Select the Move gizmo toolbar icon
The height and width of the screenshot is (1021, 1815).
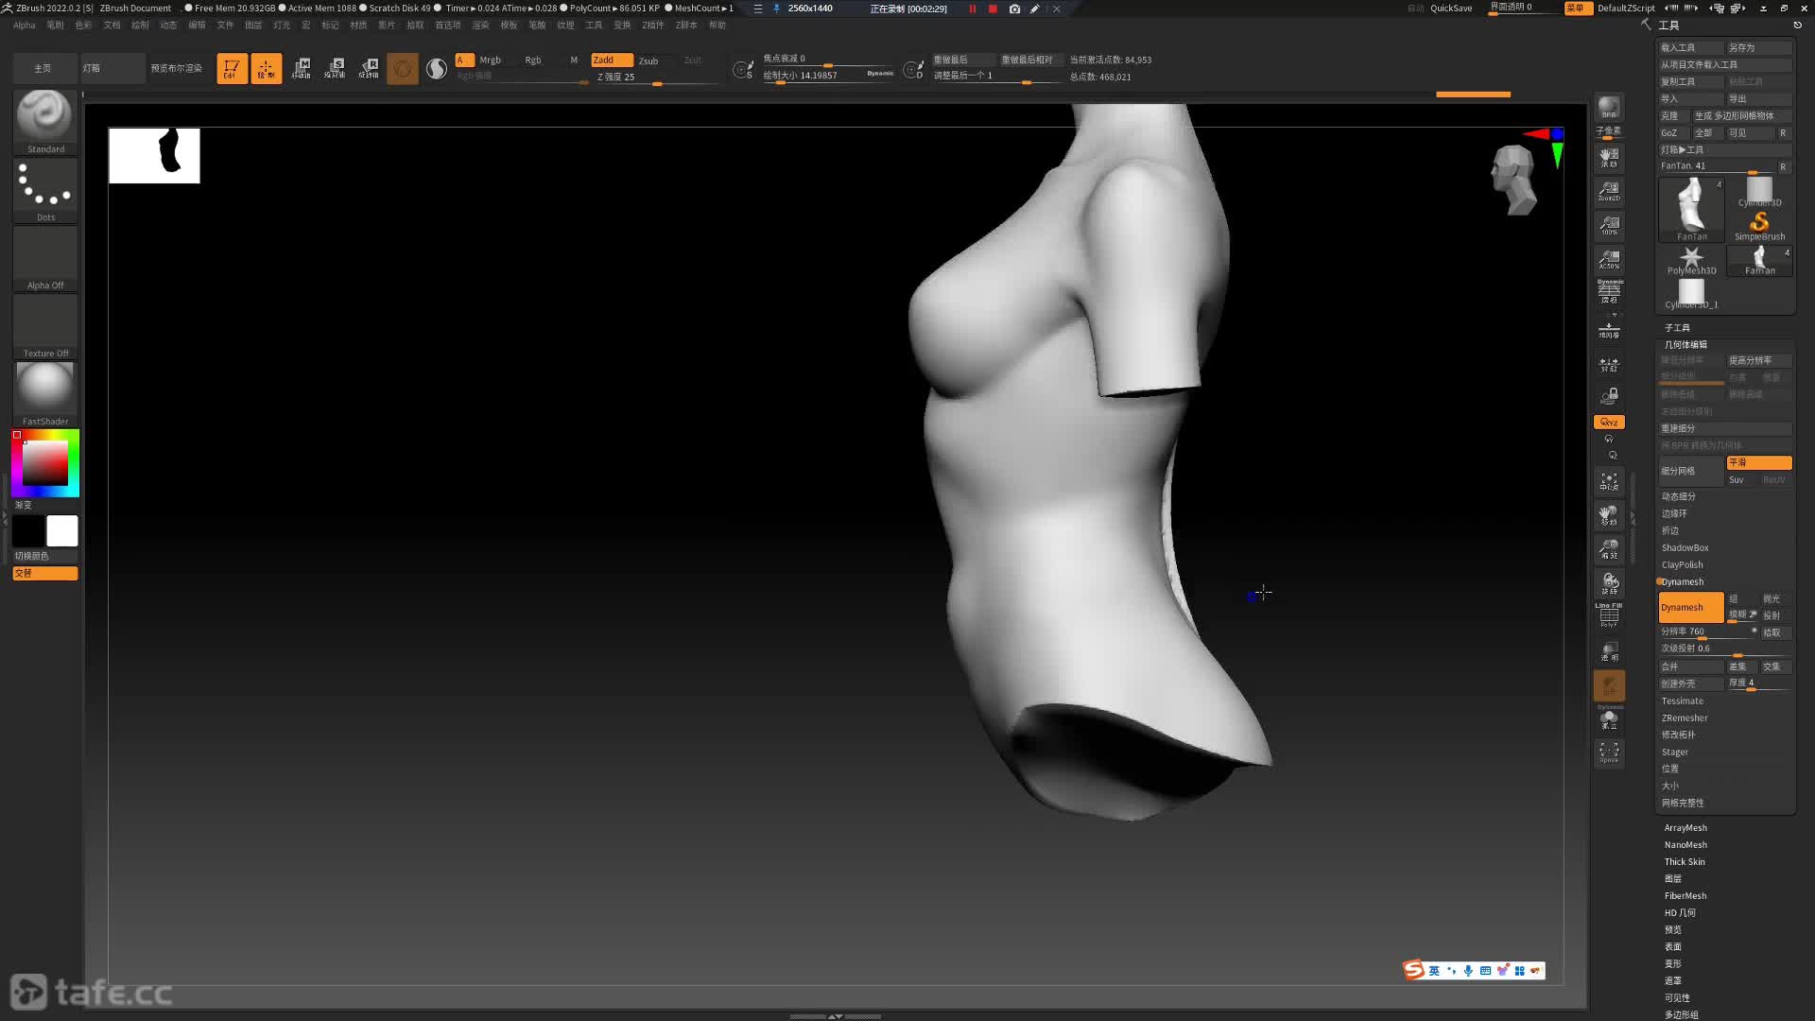coord(301,68)
